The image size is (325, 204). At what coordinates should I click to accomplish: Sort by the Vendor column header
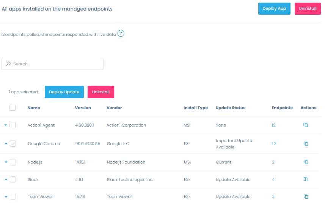click(x=114, y=108)
